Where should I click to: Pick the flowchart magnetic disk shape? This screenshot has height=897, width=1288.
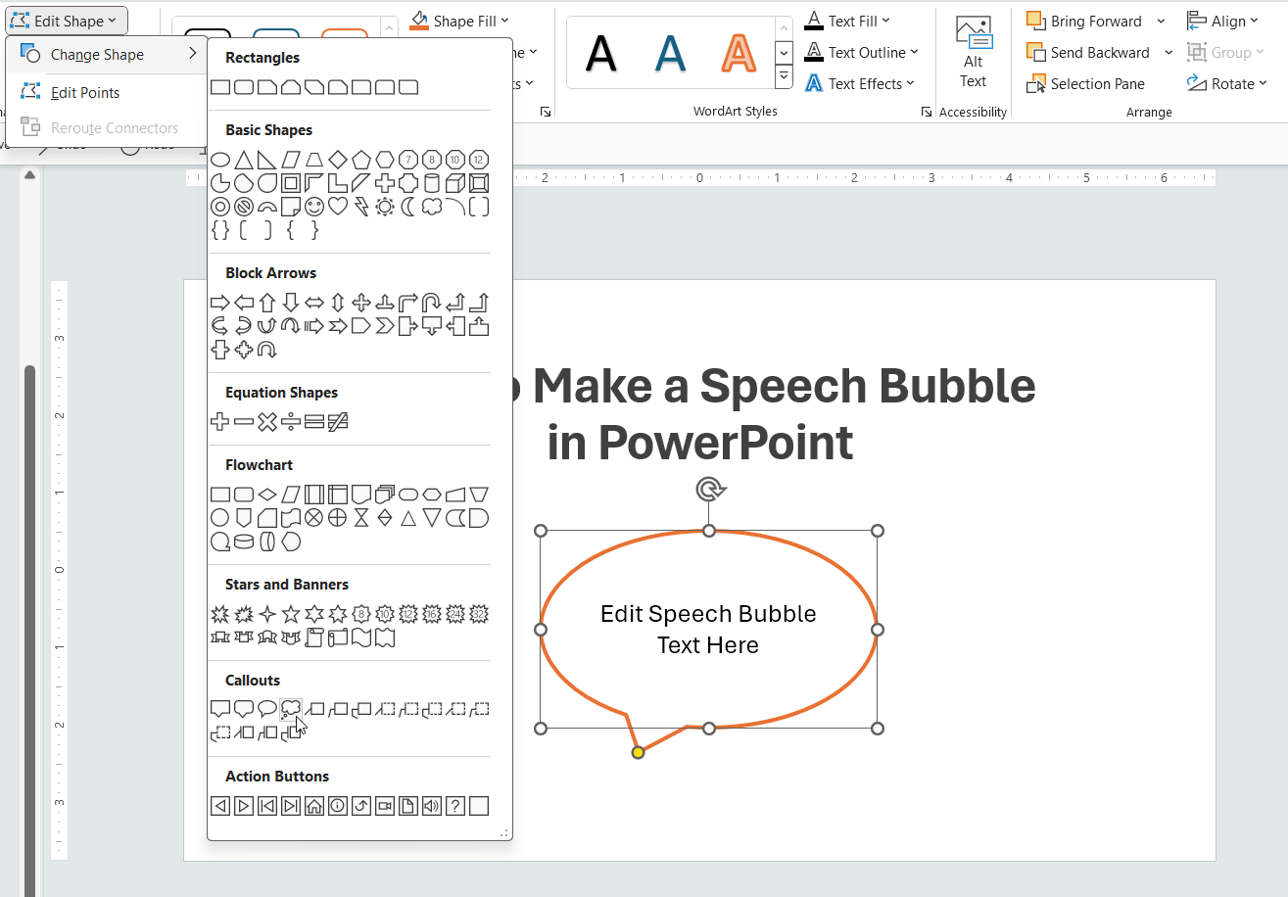(x=244, y=542)
